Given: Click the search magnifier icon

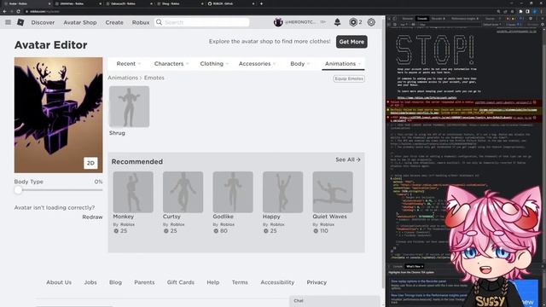Looking at the screenshot, I should 160,22.
